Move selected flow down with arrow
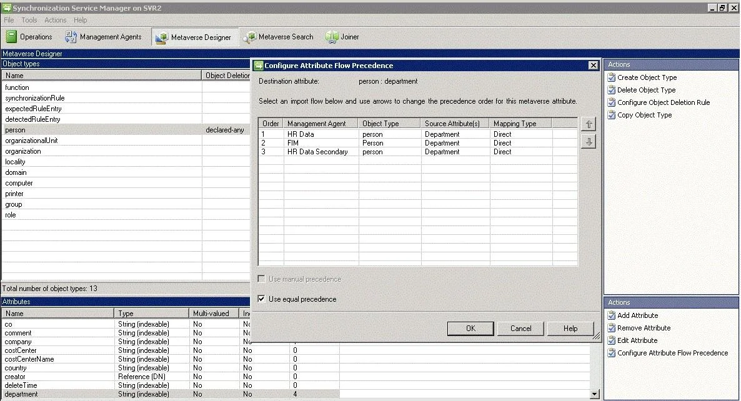 tap(589, 141)
